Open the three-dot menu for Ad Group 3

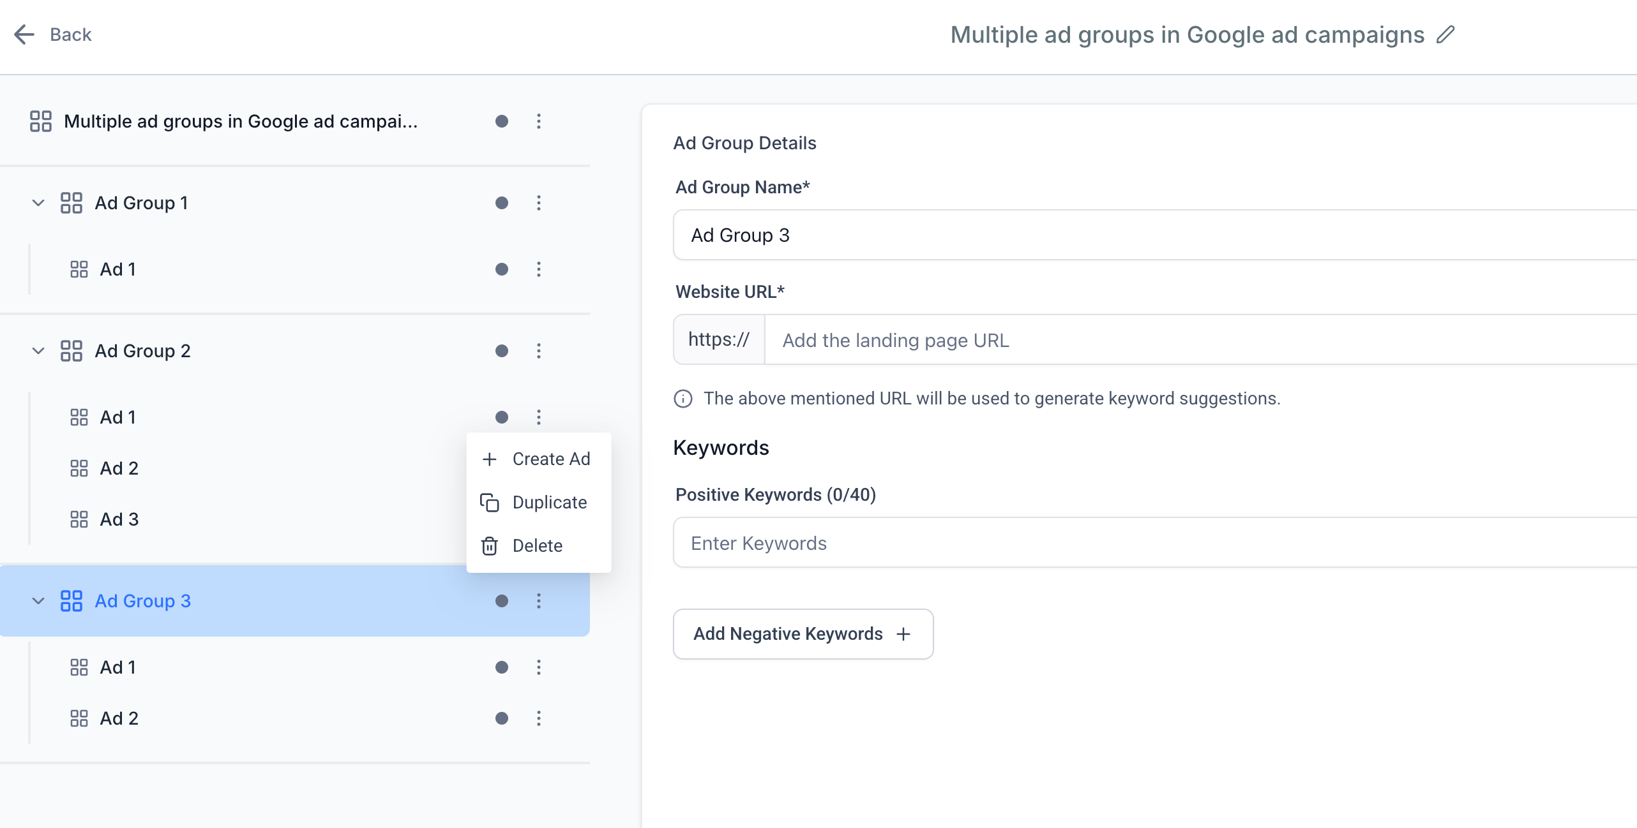click(539, 601)
